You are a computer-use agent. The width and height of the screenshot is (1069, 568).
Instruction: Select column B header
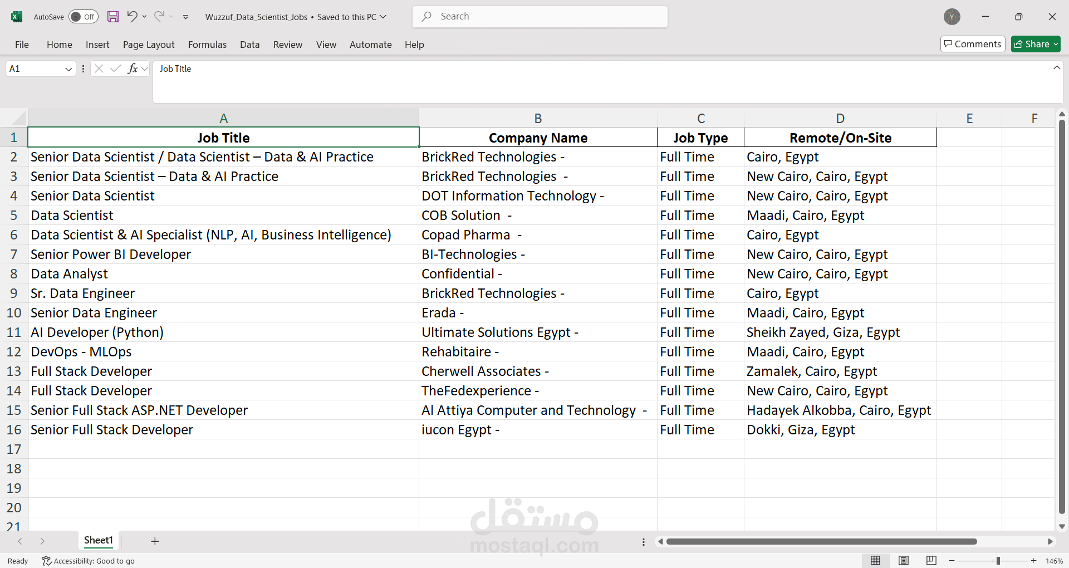(x=538, y=118)
